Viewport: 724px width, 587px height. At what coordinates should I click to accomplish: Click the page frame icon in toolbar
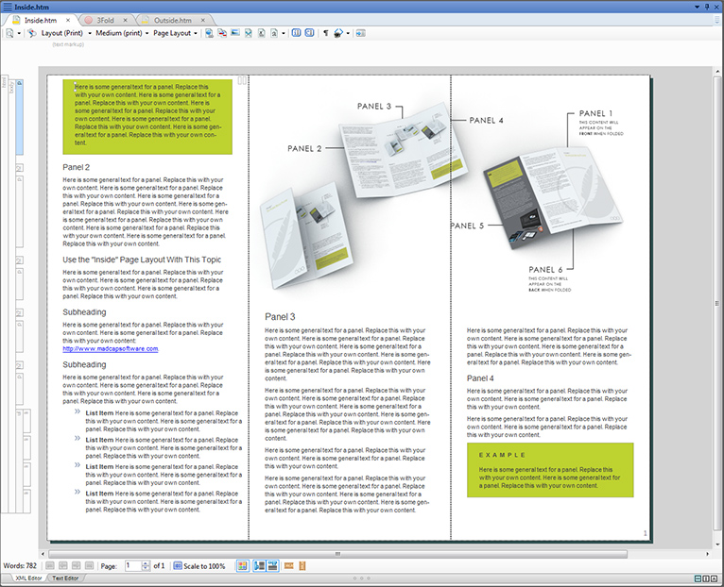[x=262, y=33]
